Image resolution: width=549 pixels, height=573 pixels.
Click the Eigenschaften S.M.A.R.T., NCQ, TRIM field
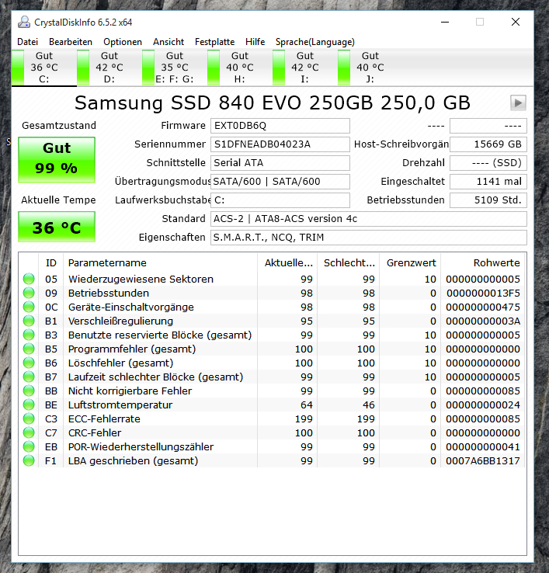click(x=368, y=238)
